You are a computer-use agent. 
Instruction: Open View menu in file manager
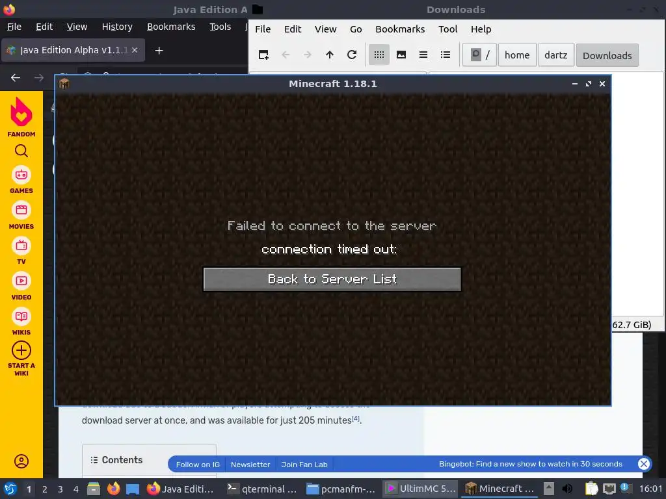[325, 29]
